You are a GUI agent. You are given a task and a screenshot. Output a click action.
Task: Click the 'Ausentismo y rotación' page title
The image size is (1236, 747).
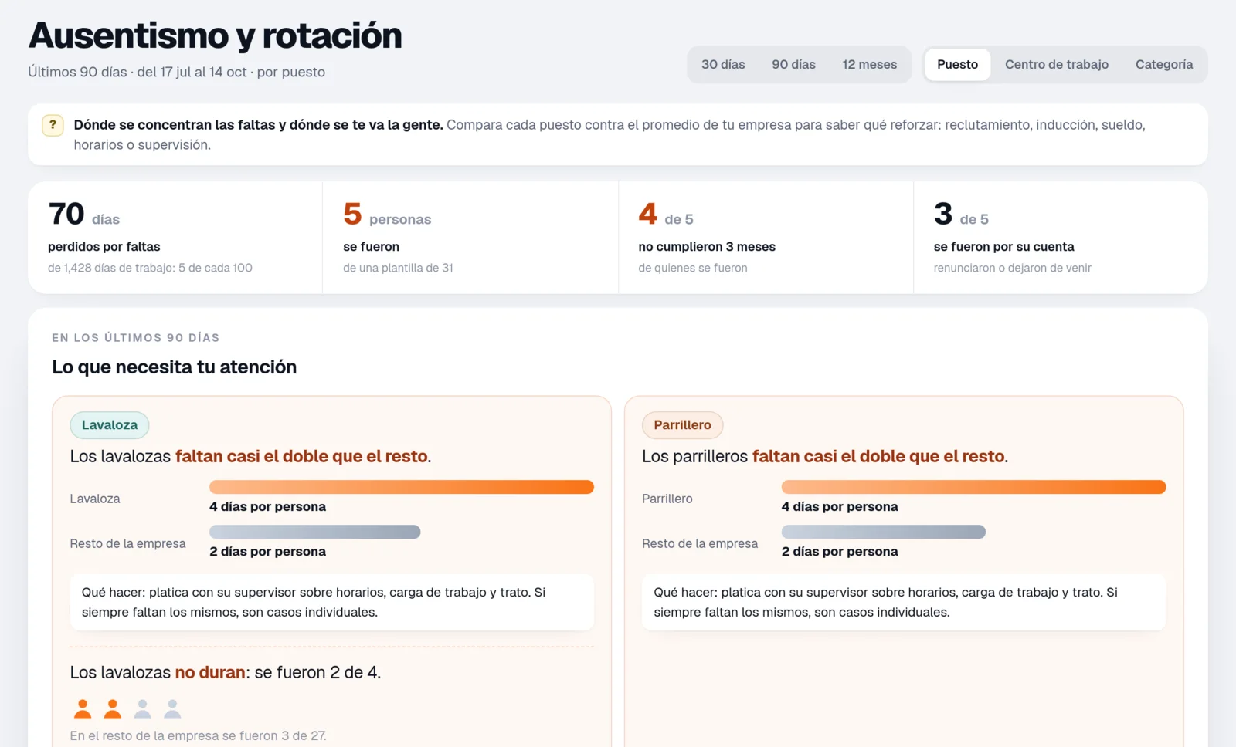(x=215, y=35)
